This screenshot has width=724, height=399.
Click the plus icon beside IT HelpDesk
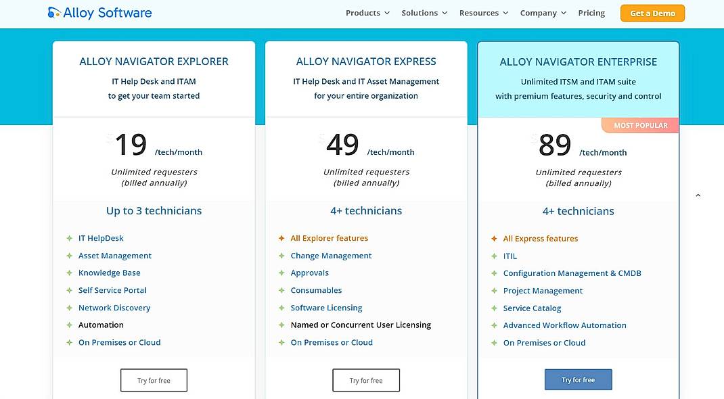(x=69, y=238)
